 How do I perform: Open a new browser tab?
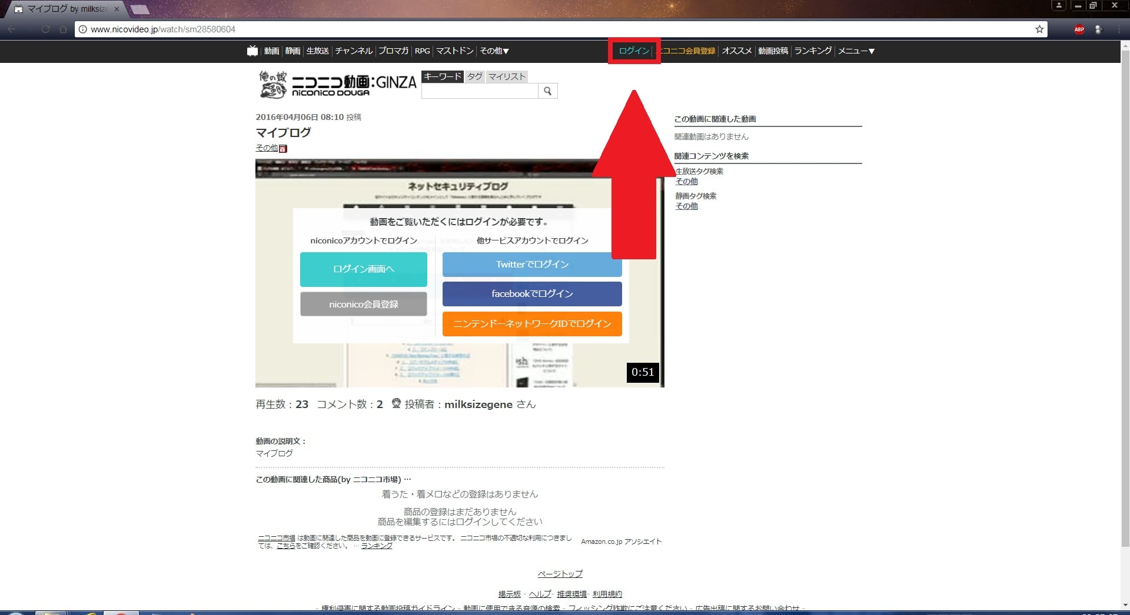coord(139,9)
